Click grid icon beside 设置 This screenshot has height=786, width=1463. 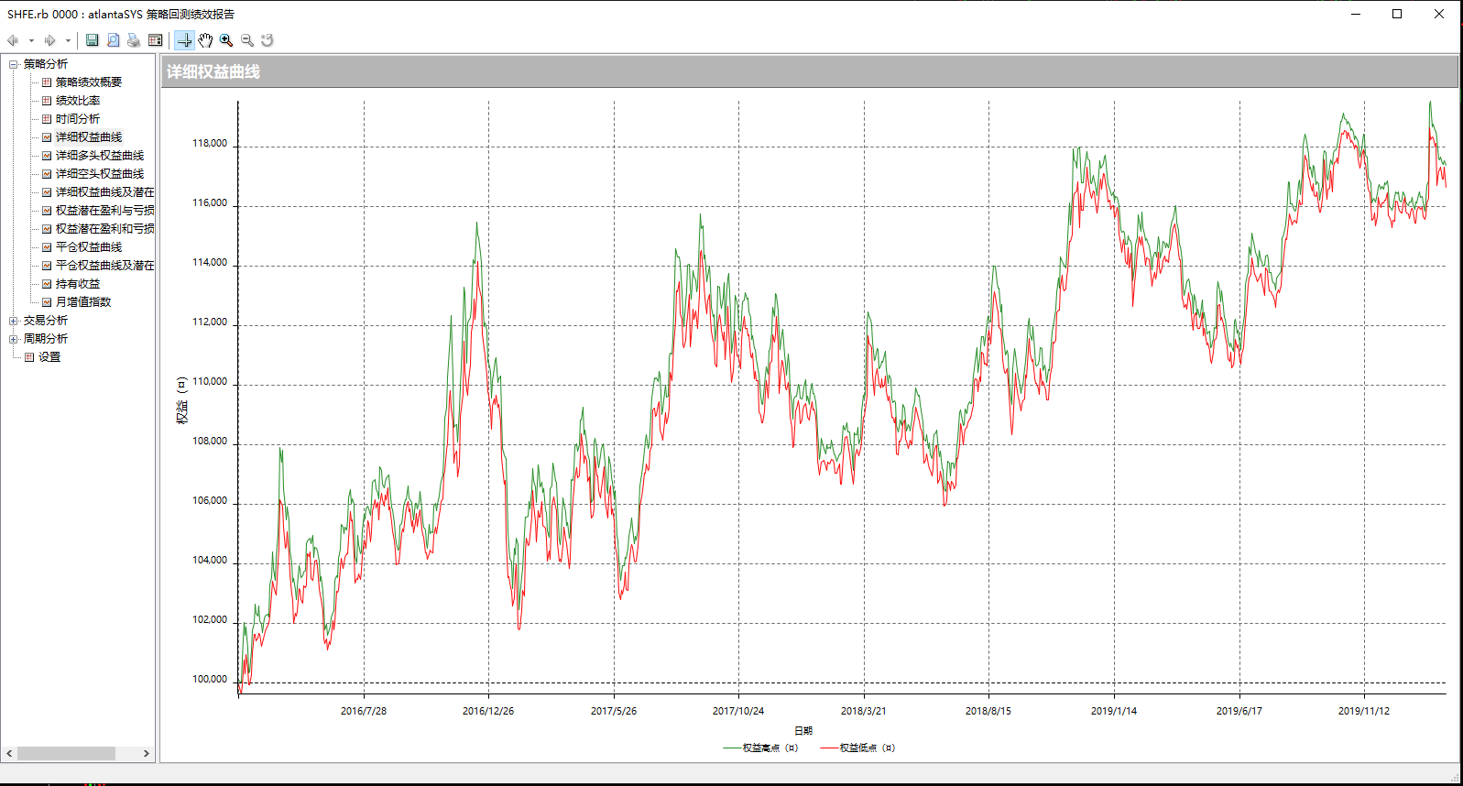click(x=29, y=357)
